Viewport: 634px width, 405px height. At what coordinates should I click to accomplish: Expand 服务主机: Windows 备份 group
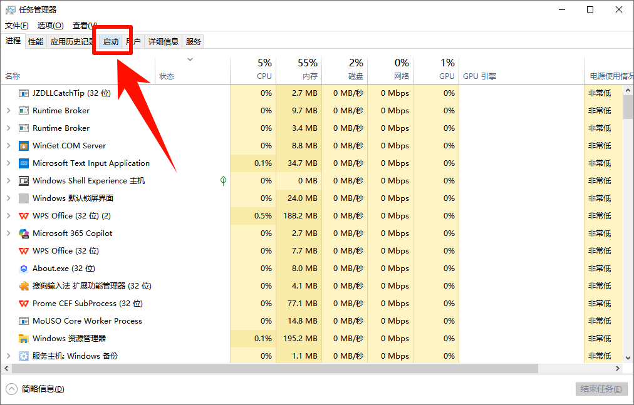coord(9,356)
